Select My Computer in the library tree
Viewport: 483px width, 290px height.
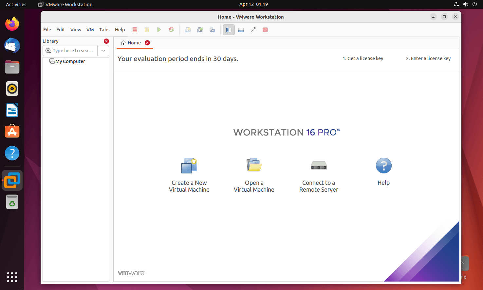click(67, 61)
